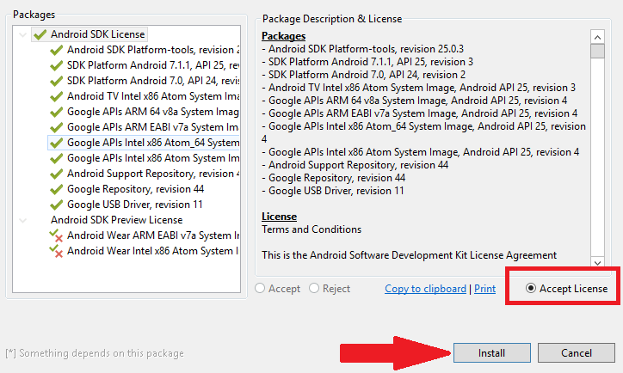Click the Copy to clipboard link

[x=425, y=289]
